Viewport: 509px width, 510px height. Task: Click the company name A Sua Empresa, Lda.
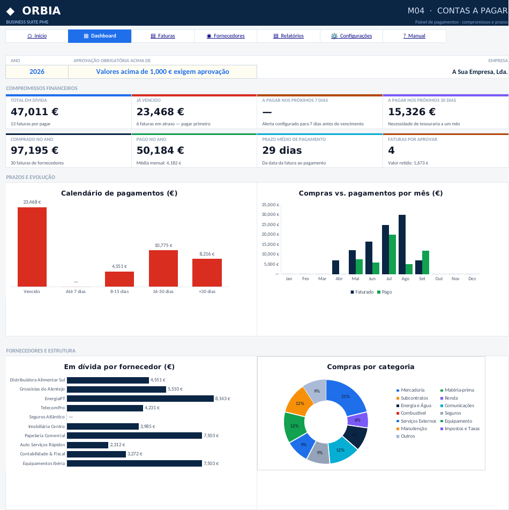click(x=480, y=72)
